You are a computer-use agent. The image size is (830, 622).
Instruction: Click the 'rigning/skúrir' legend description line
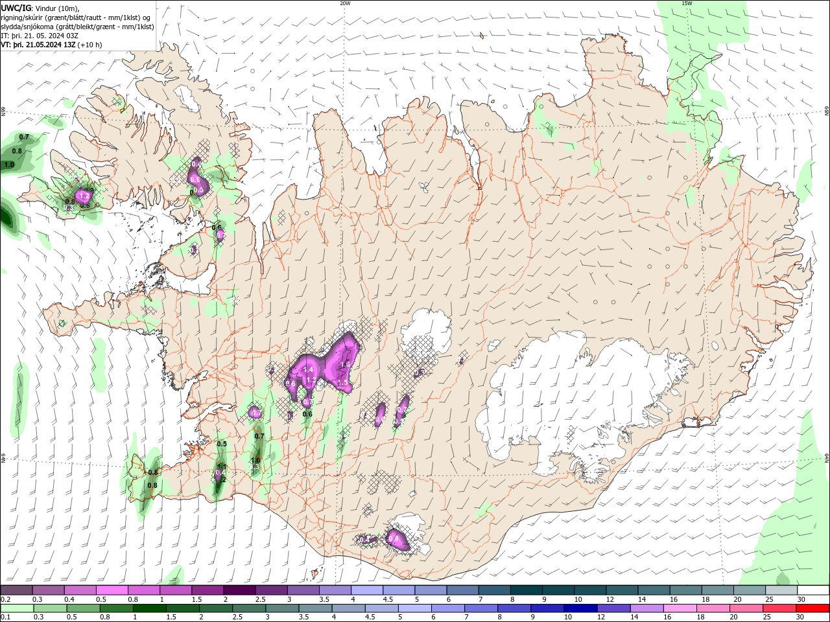coord(76,17)
